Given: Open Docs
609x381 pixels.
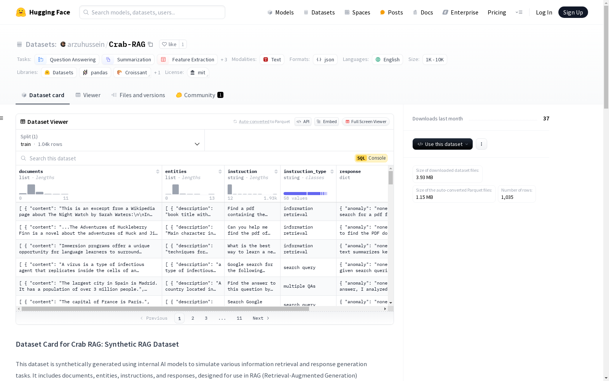Looking at the screenshot, I should [423, 12].
